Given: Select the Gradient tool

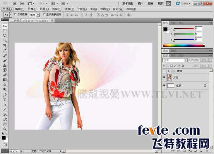Looking at the screenshot, I should pos(5,80).
